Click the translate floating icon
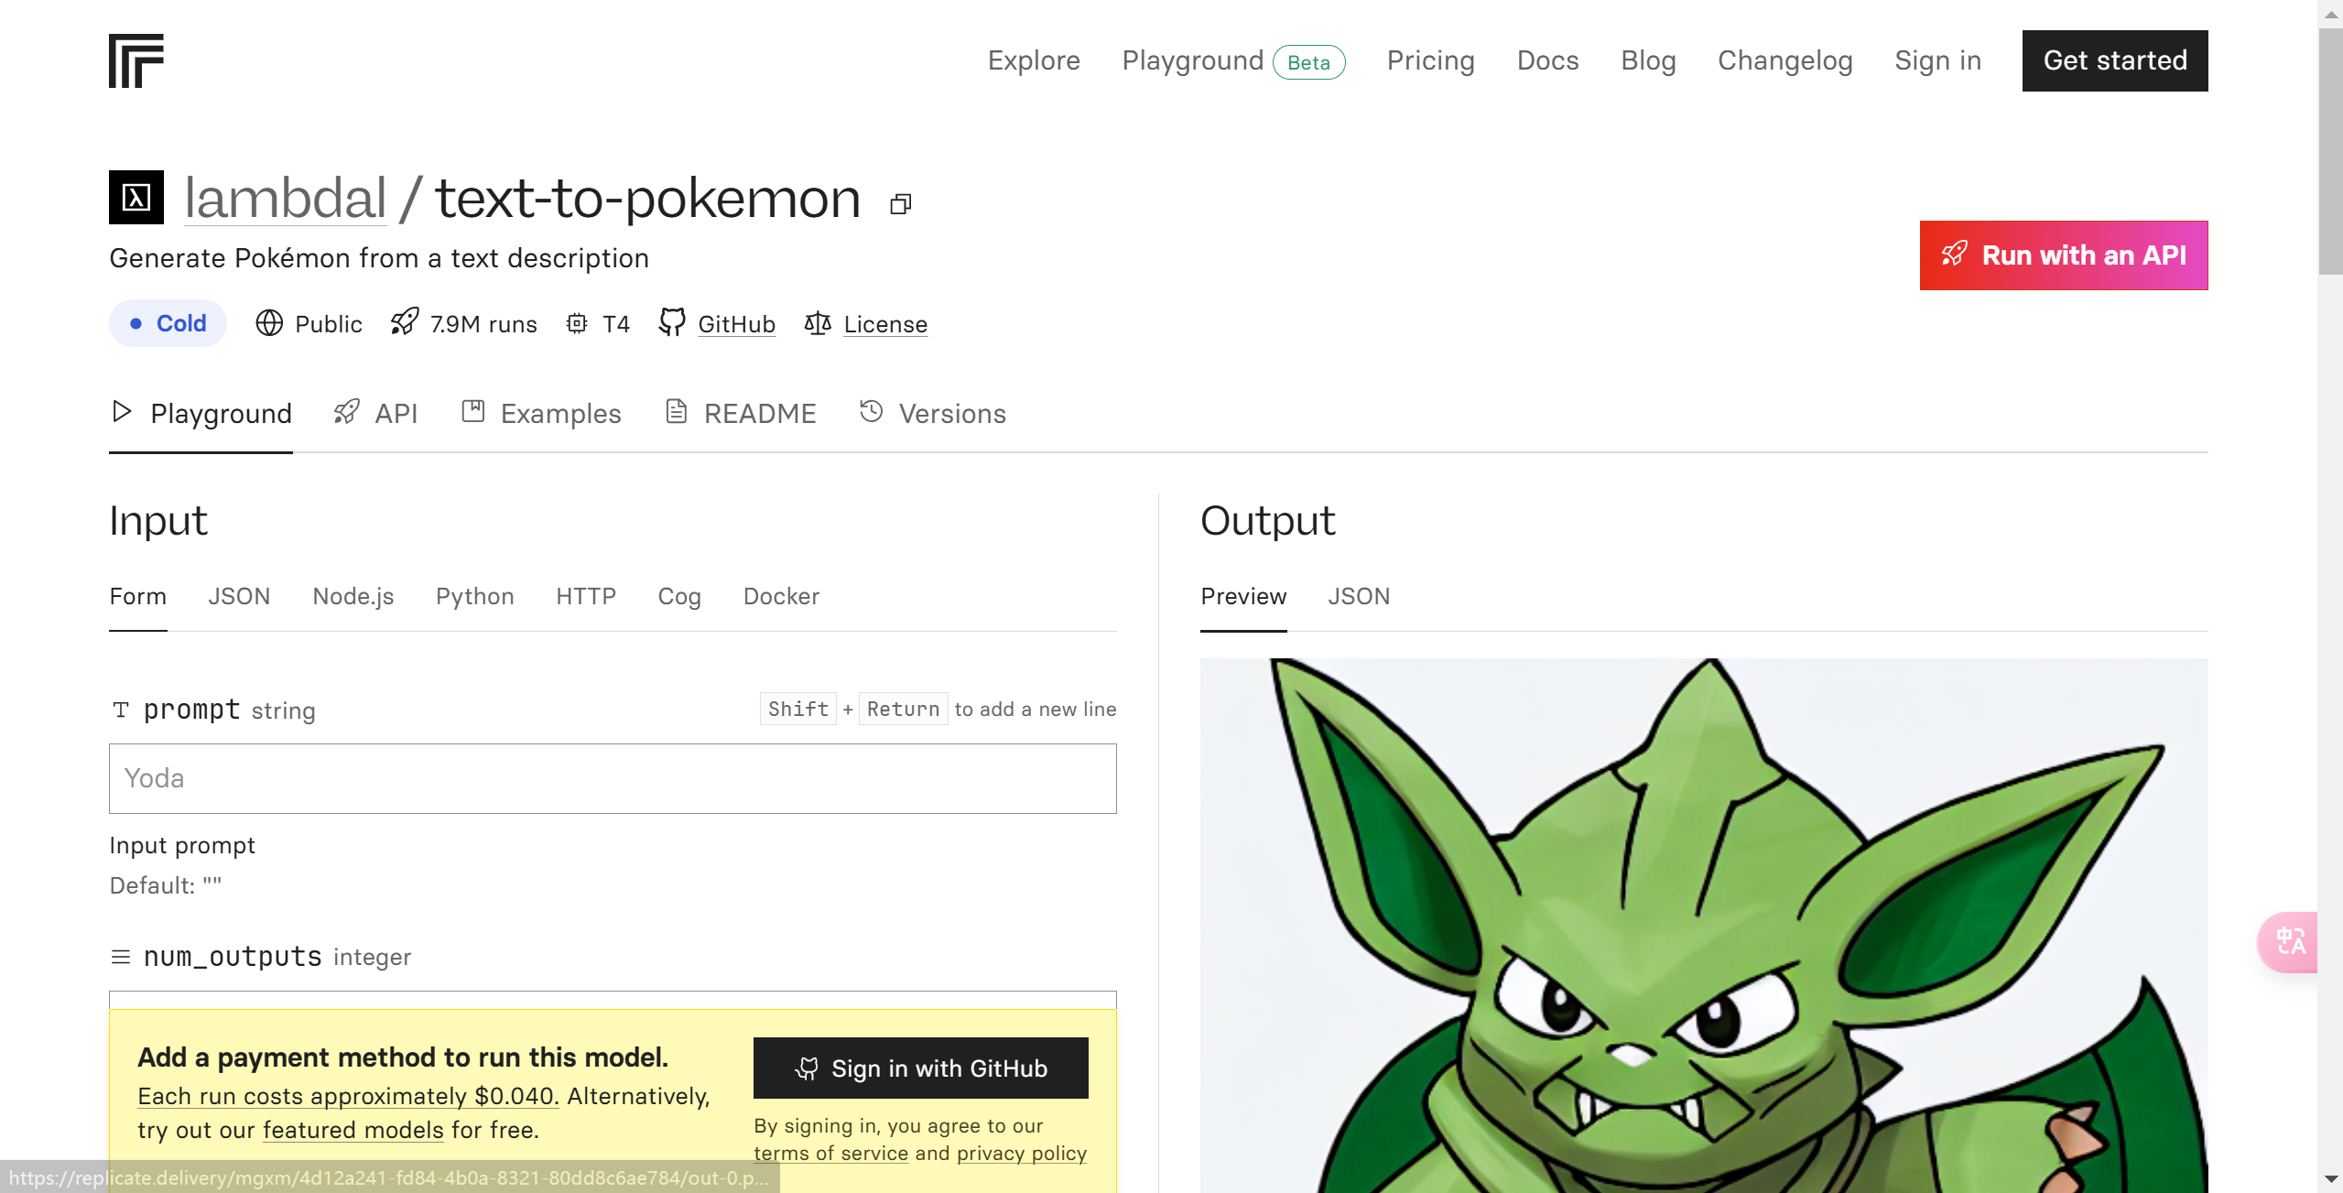The width and height of the screenshot is (2343, 1193). [x=2290, y=941]
